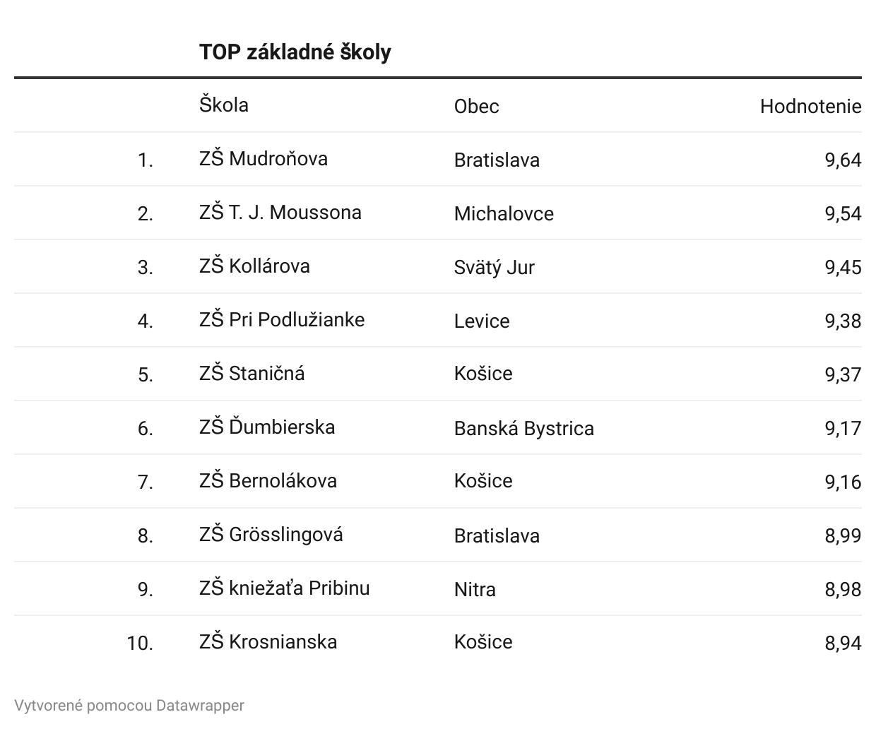Click the Obec column header
Viewport: 876px width, 729px height.
coord(476,106)
